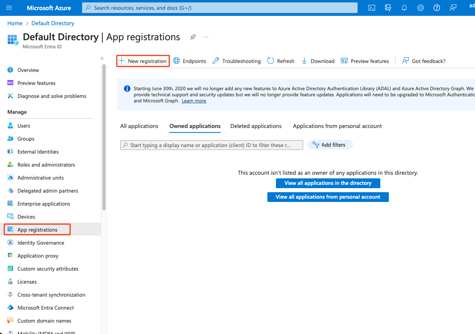Open the Learn more link in the notice

point(194,100)
